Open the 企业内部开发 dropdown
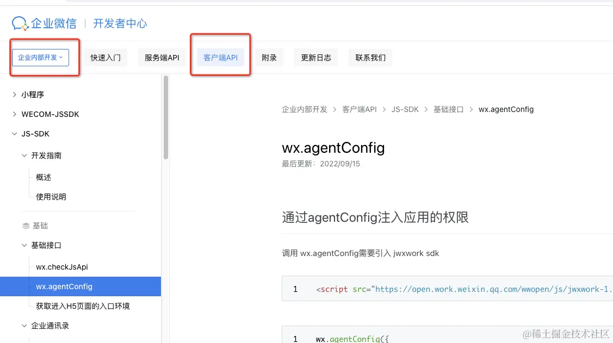 click(x=41, y=58)
